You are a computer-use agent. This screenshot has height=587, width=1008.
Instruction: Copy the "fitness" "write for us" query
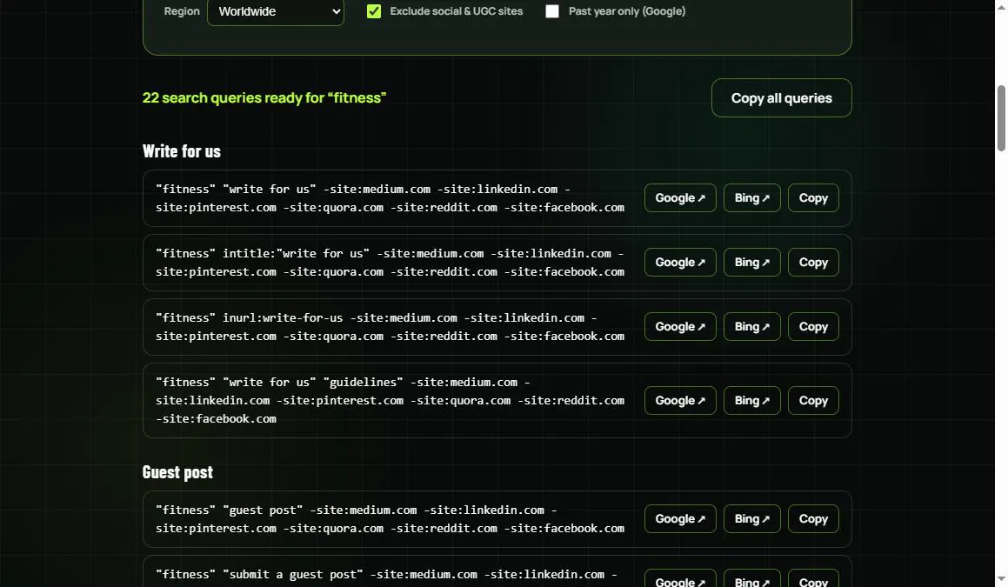coord(813,198)
